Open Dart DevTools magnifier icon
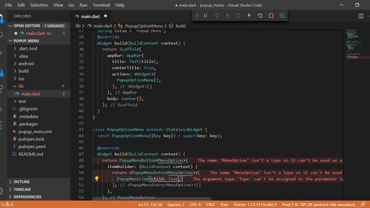This screenshot has width=370, height=208. pyautogui.click(x=282, y=16)
